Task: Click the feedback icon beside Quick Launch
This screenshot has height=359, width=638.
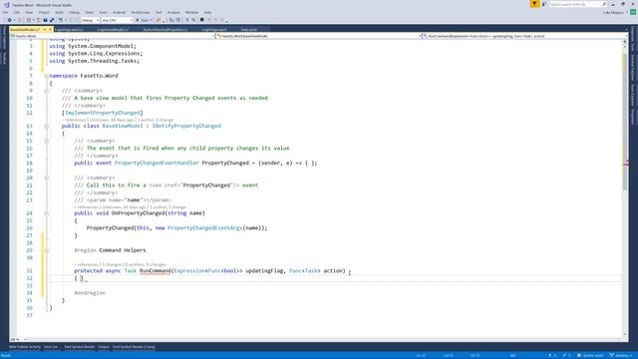Action: tap(544, 4)
